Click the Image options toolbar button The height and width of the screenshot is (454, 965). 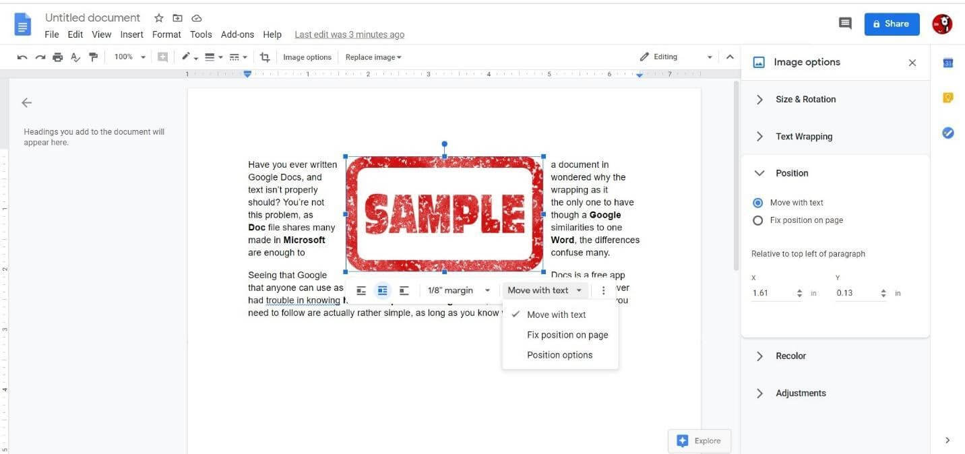pos(307,57)
